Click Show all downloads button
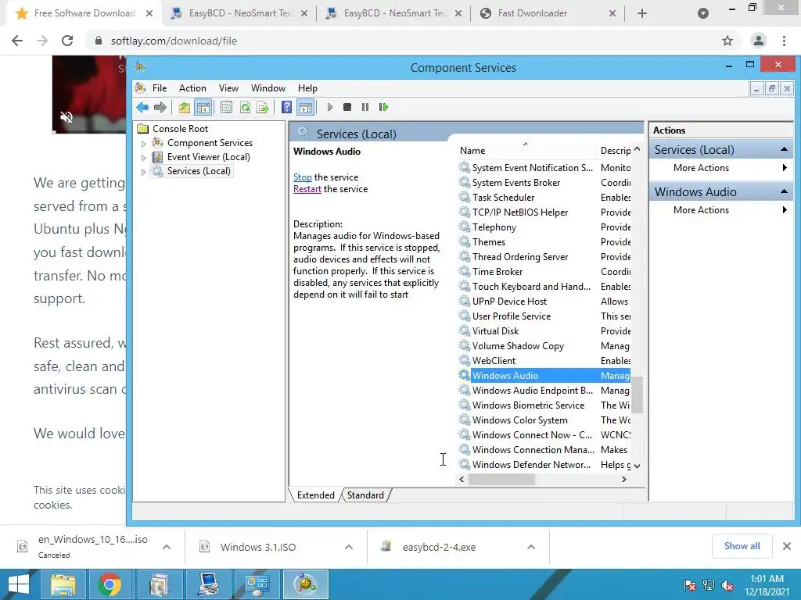This screenshot has width=801, height=600. pos(742,546)
